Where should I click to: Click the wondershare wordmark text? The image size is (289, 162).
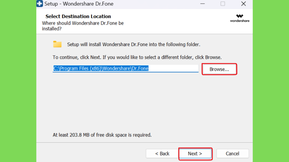click(240, 21)
